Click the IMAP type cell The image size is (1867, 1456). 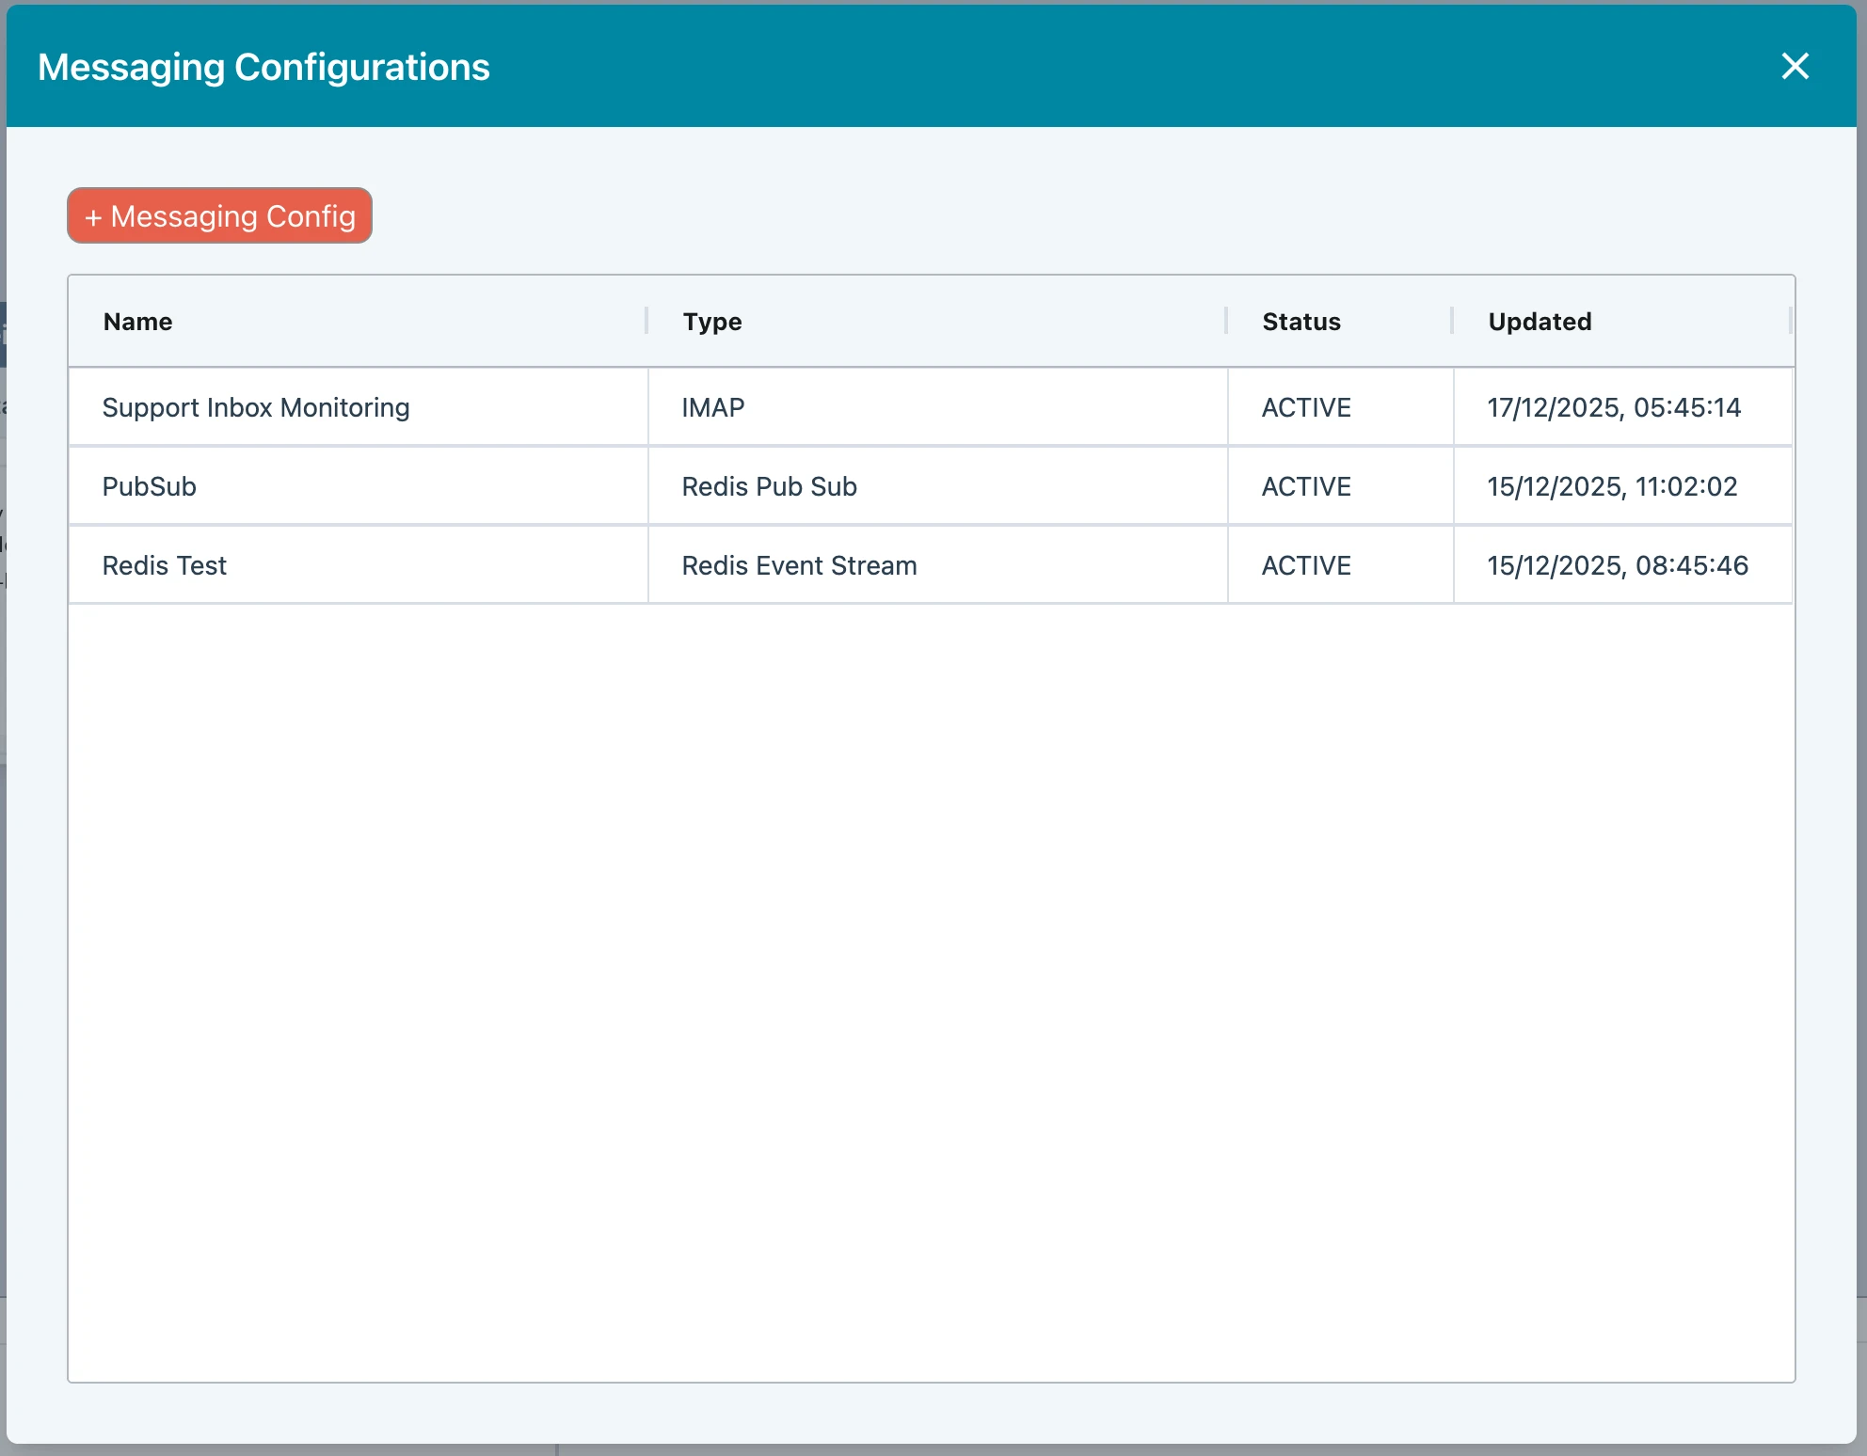[x=713, y=407]
